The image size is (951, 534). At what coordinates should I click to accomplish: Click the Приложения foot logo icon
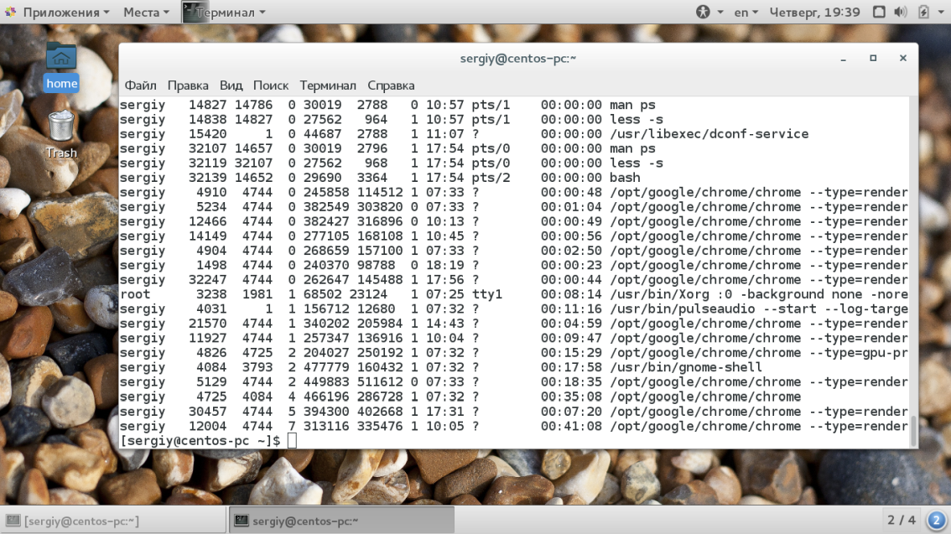(11, 12)
